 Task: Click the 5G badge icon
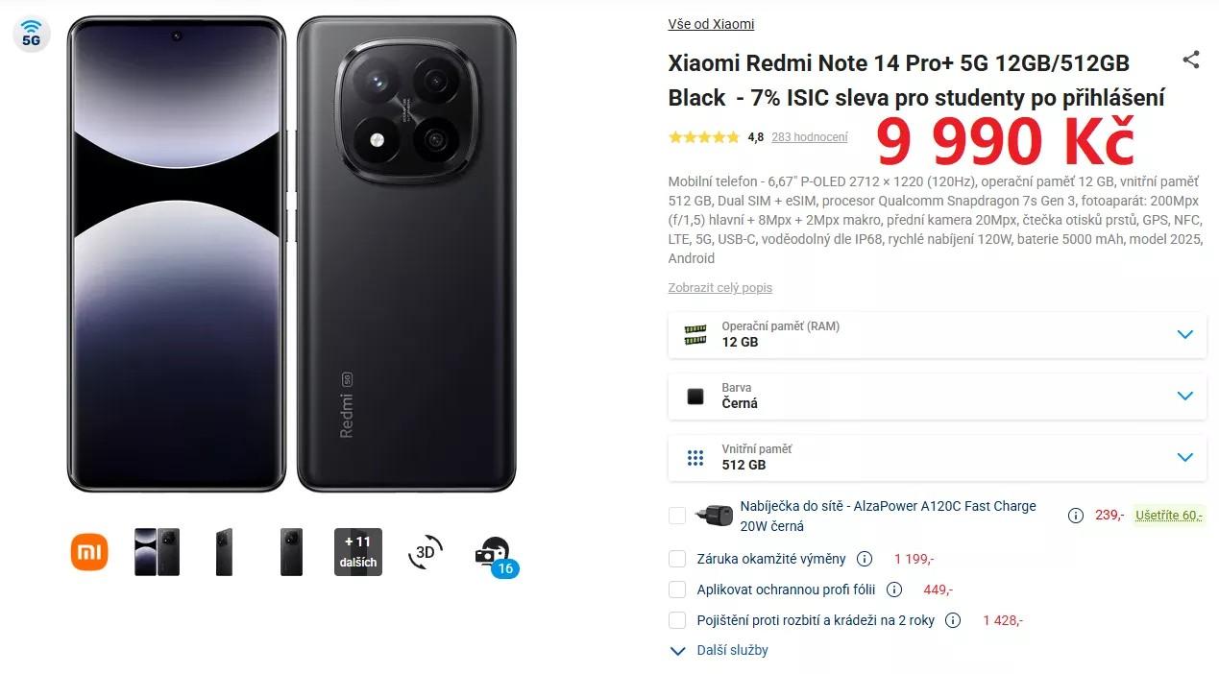(x=31, y=34)
